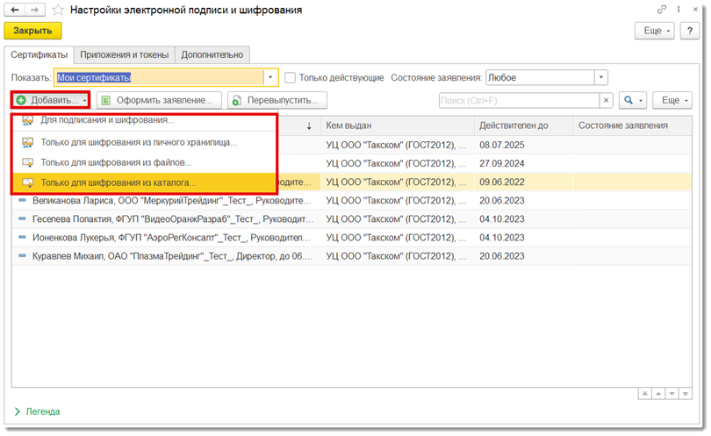
Task: Click the magnifier search button
Action: point(632,101)
